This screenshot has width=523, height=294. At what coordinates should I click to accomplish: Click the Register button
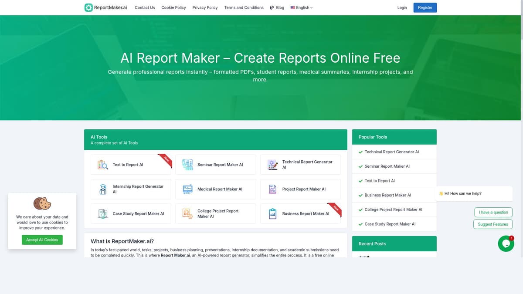point(425,7)
